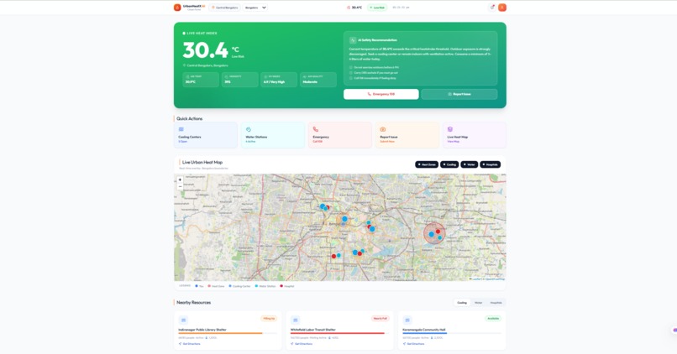Image resolution: width=677 pixels, height=354 pixels.
Task: Click the Heat Zone legend entry
Action: [216, 286]
